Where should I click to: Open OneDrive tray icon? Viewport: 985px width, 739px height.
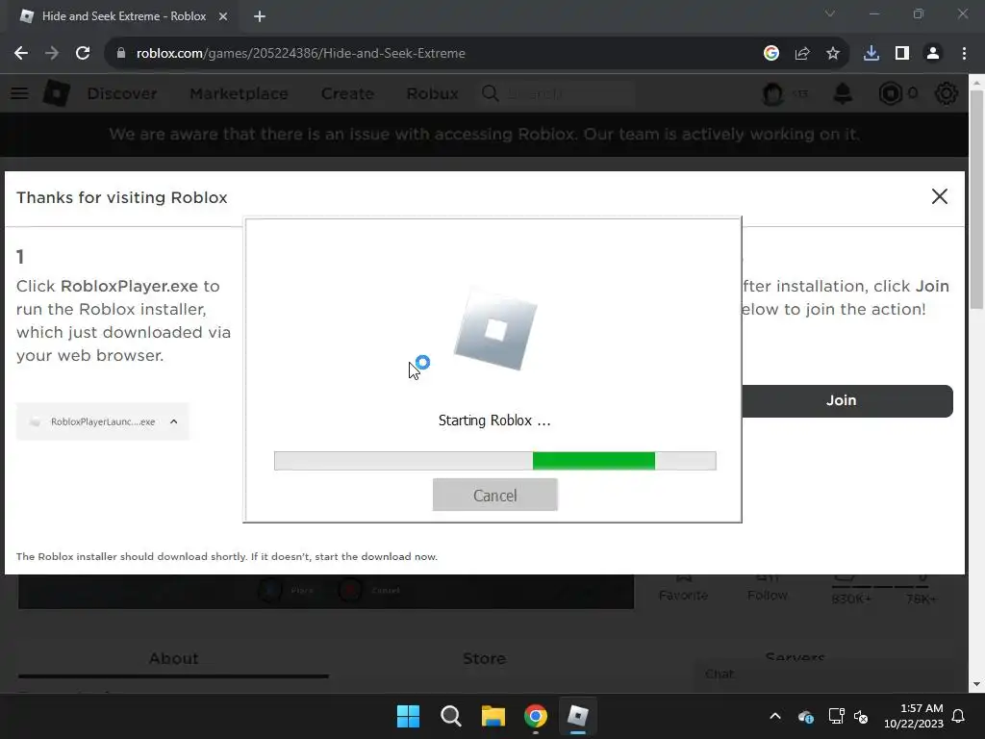(806, 716)
